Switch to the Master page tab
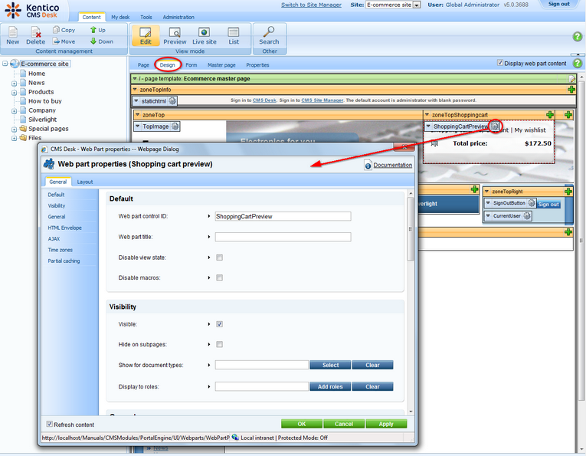 pyautogui.click(x=221, y=65)
